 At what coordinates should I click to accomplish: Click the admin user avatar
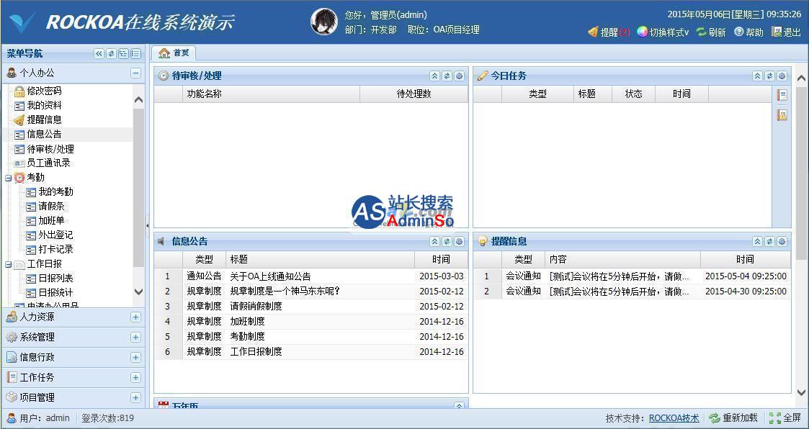[324, 22]
